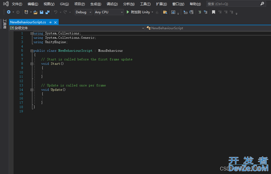The height and width of the screenshot is (174, 271).
Task: Clear all bookmarks icon
Action: (x=231, y=12)
